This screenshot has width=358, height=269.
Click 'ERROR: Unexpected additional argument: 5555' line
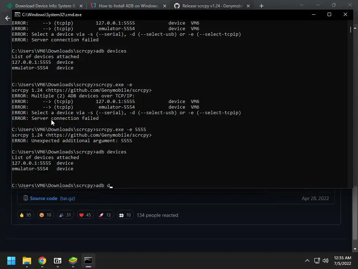[72, 141]
